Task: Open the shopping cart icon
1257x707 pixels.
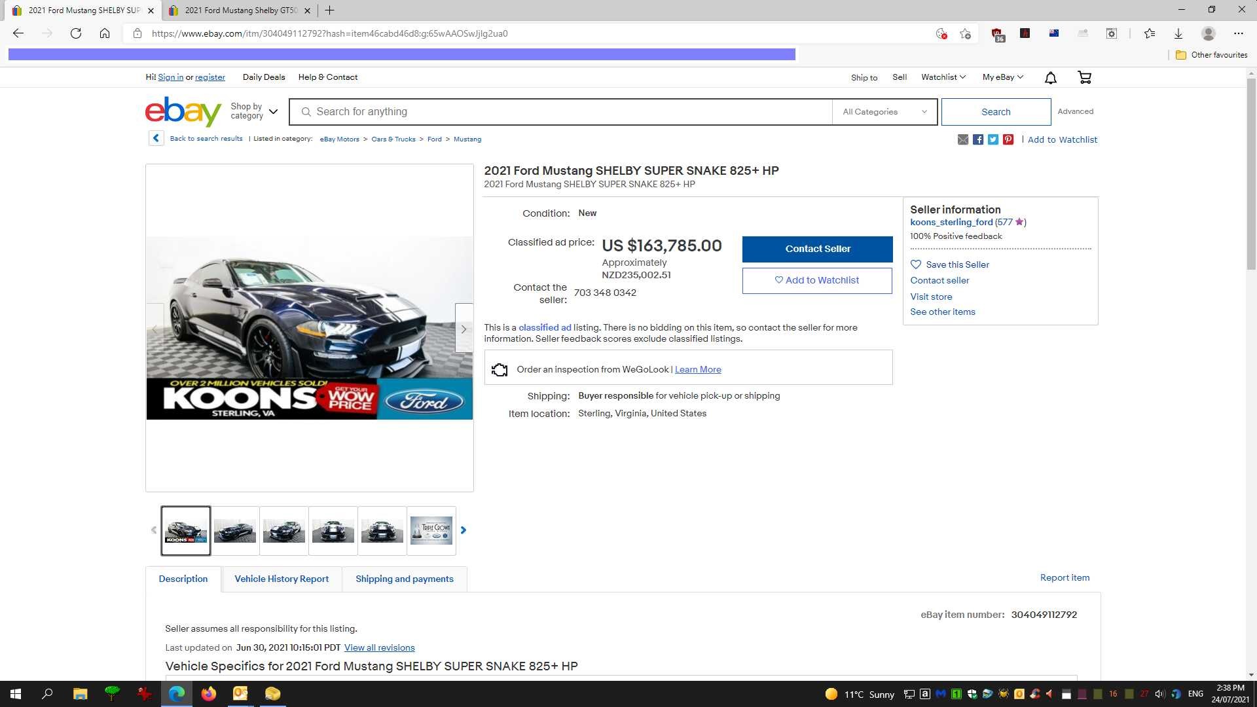Action: [1084, 78]
